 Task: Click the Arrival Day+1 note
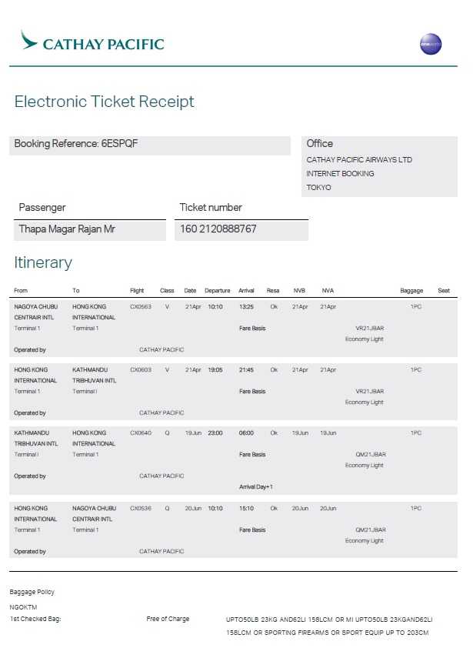coord(256,486)
